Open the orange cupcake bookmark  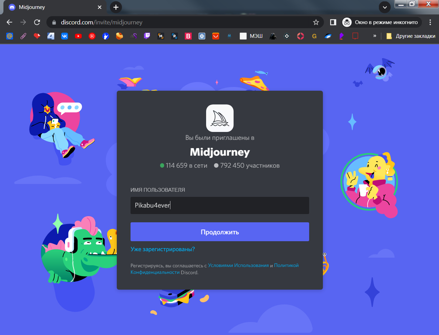pyautogui.click(x=120, y=36)
